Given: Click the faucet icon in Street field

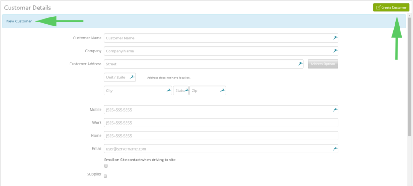Looking at the screenshot, I should point(300,64).
